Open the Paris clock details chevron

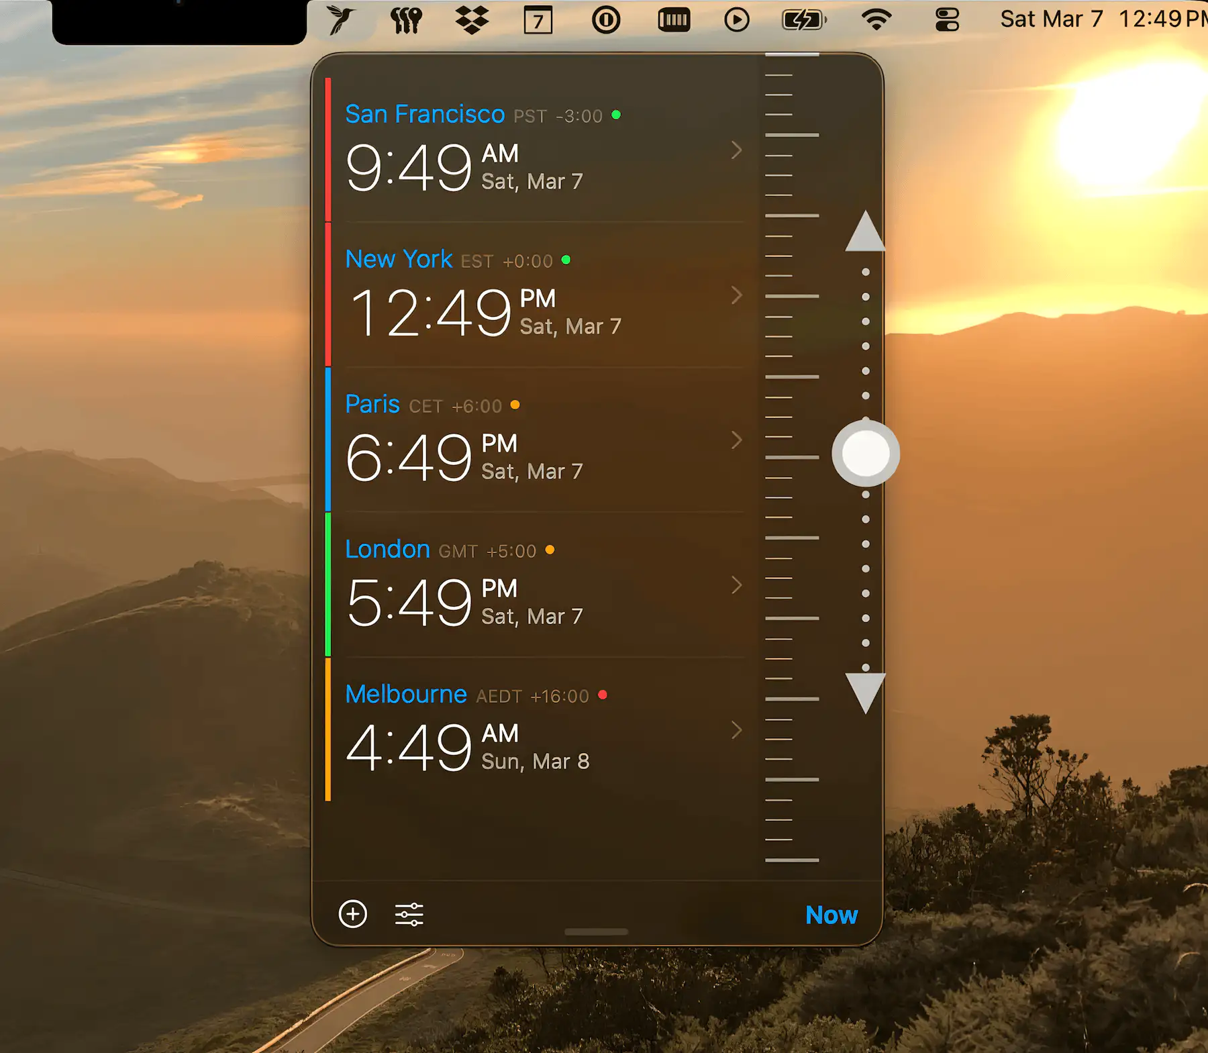tap(736, 440)
